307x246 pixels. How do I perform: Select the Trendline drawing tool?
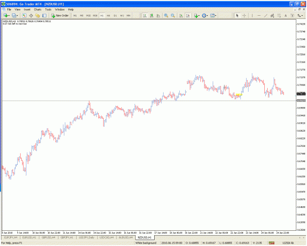[265, 15]
